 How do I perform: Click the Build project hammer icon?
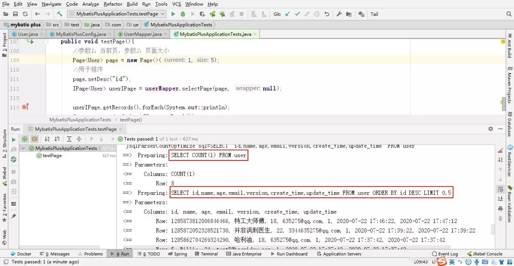[60, 14]
